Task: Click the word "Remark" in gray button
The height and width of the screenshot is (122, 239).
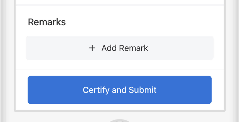Action: 133,48
